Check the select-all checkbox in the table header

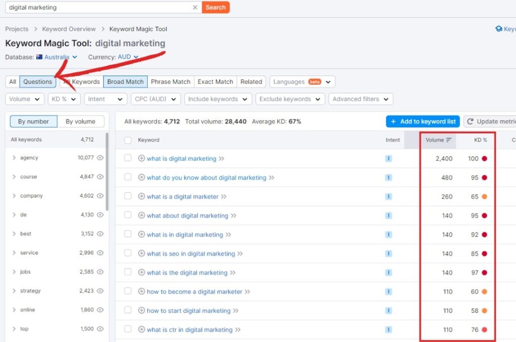(x=128, y=141)
